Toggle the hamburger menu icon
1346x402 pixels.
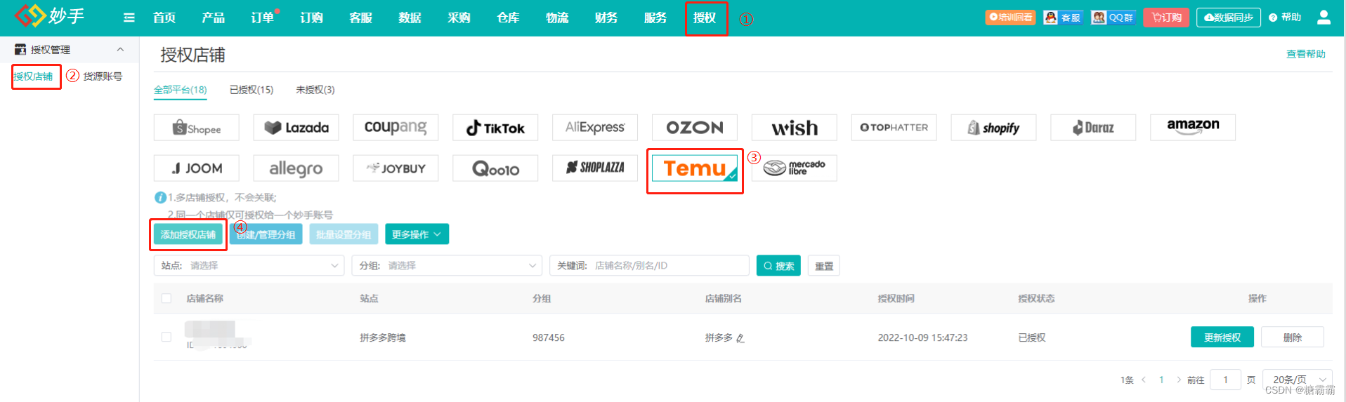tap(129, 18)
